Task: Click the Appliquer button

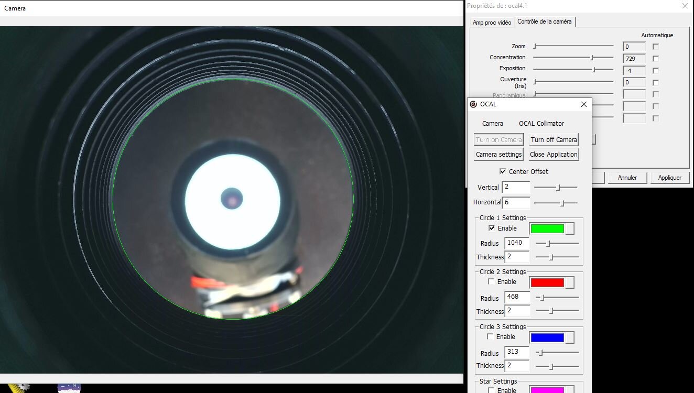Action: [x=670, y=178]
